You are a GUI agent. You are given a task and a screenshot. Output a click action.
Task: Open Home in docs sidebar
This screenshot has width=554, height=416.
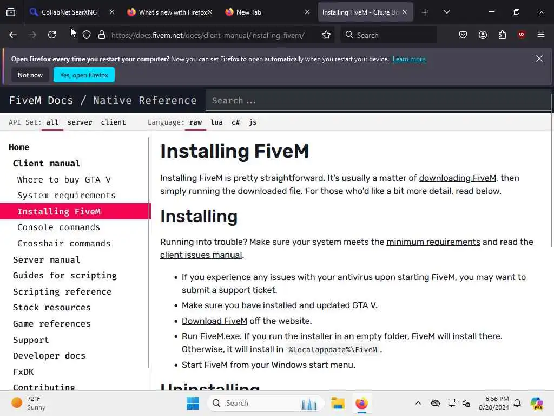pos(19,147)
